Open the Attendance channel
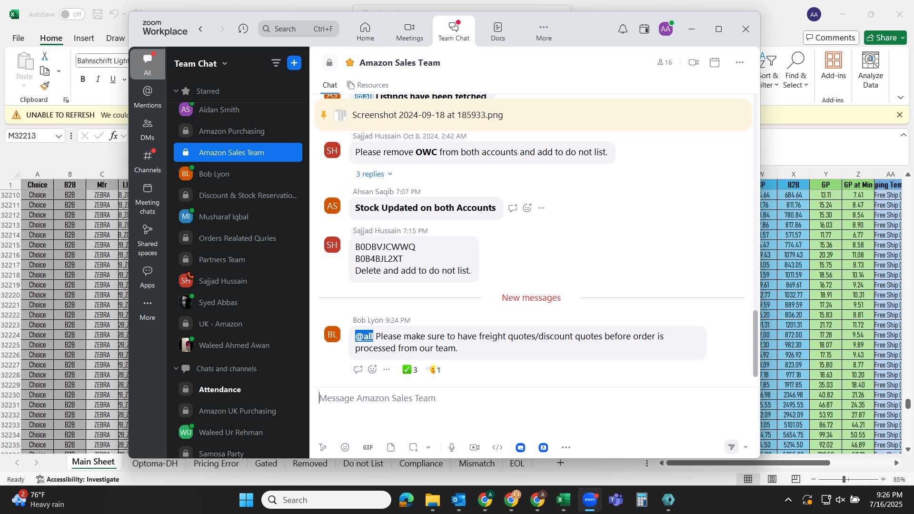 [238, 389]
